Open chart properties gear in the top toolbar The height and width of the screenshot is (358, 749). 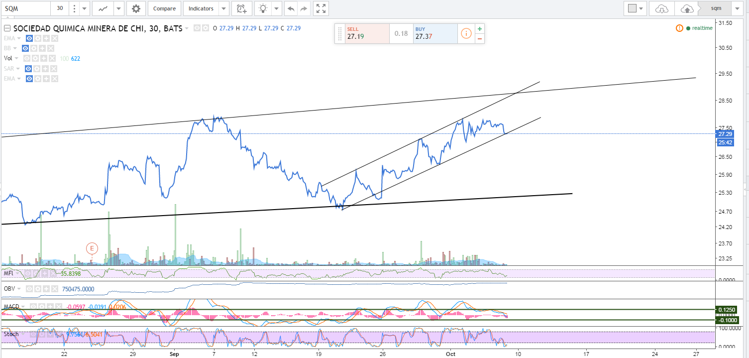(136, 8)
